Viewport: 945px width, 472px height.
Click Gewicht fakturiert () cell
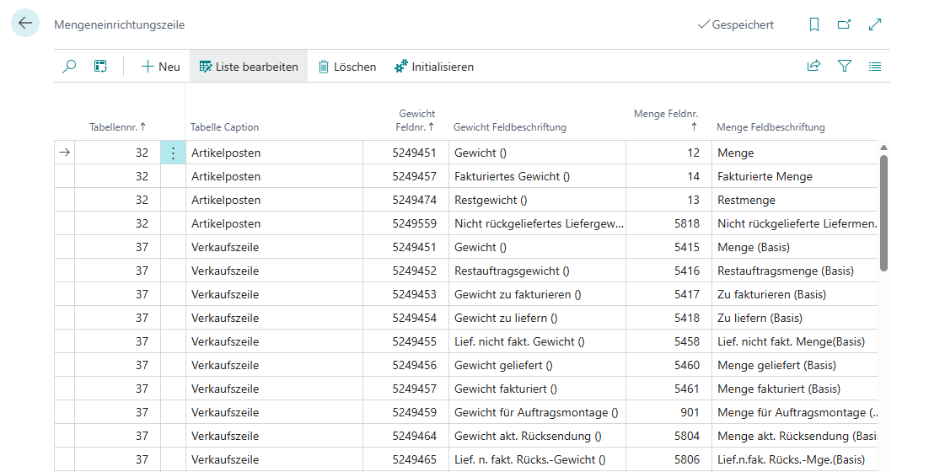pos(538,389)
